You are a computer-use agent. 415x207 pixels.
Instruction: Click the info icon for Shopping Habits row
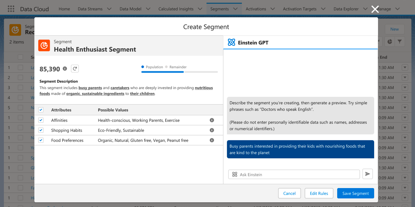(212, 130)
